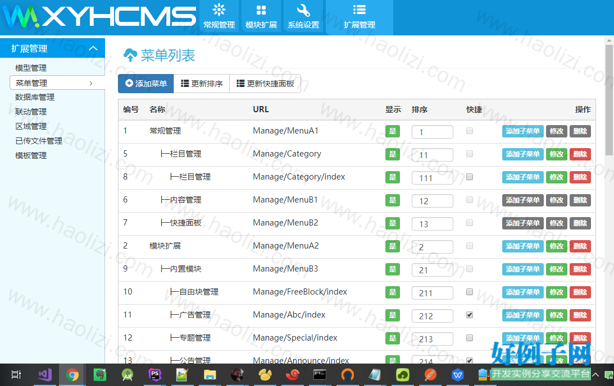This screenshot has height=386, width=614.
Task: Click sort field containing 111
Action: coord(433,178)
